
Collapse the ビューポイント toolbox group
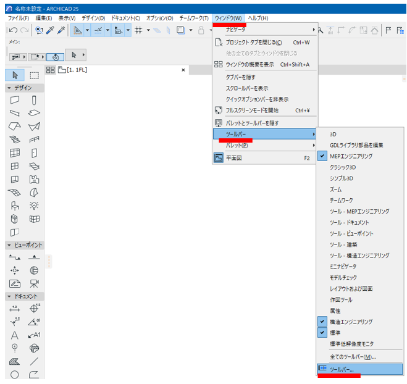point(9,245)
